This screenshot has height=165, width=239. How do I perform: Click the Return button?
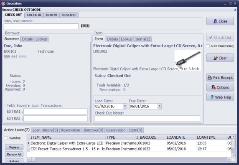[14, 161]
